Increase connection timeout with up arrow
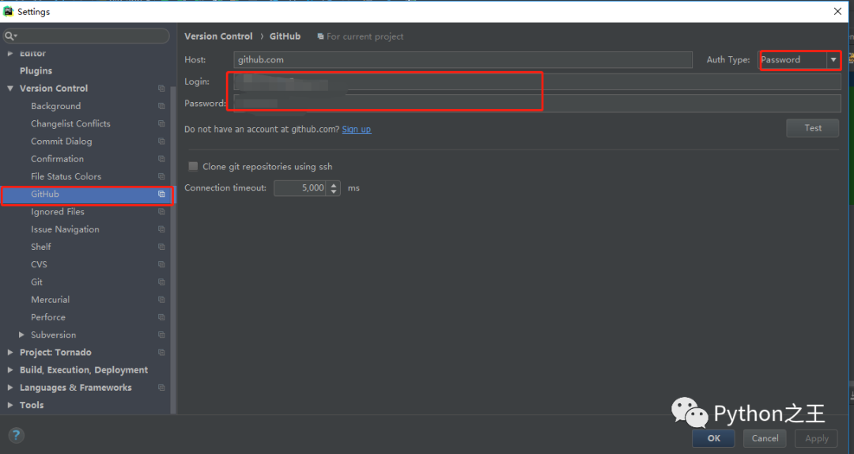The width and height of the screenshot is (854, 454). pos(334,184)
